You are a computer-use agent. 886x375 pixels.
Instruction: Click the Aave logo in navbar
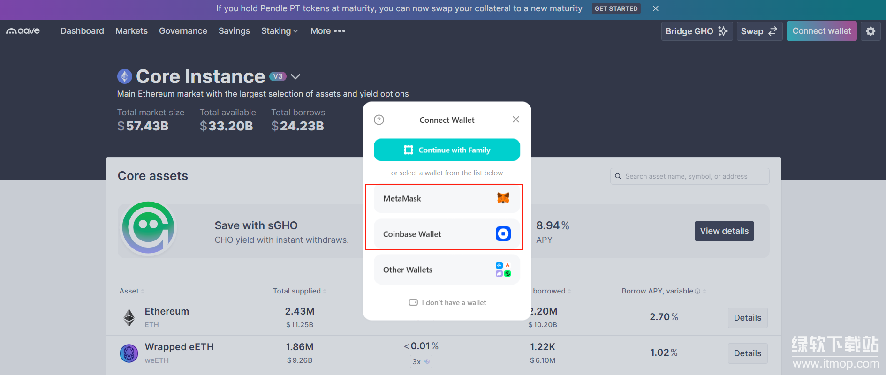coord(23,31)
